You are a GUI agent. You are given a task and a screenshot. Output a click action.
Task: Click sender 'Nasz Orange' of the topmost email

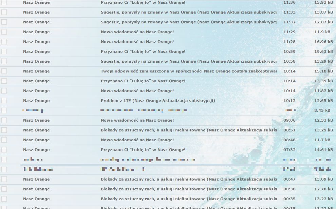[36, 2]
